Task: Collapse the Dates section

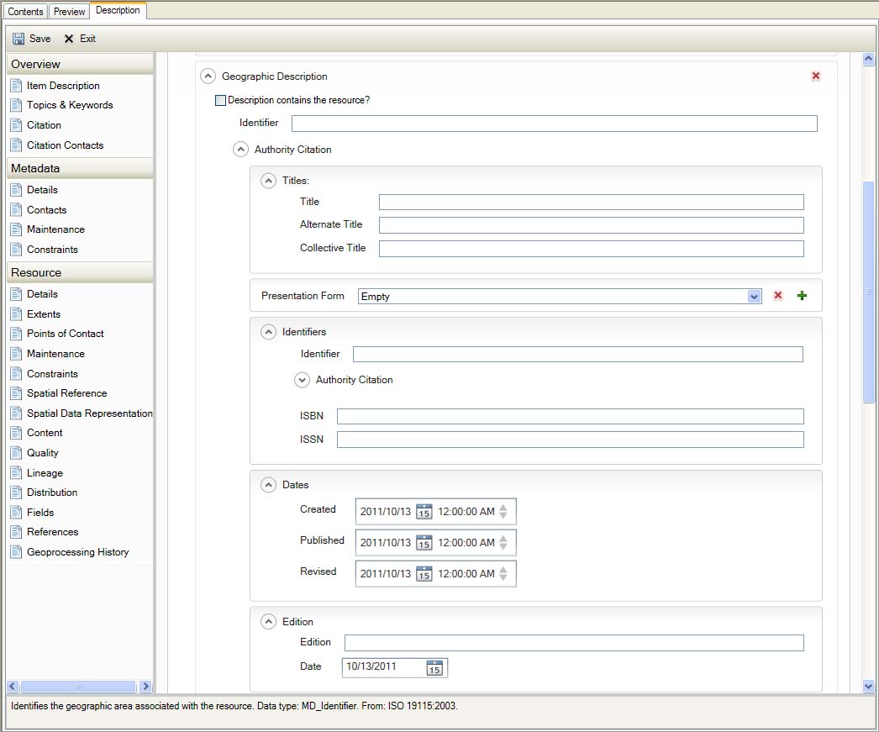Action: tap(268, 485)
